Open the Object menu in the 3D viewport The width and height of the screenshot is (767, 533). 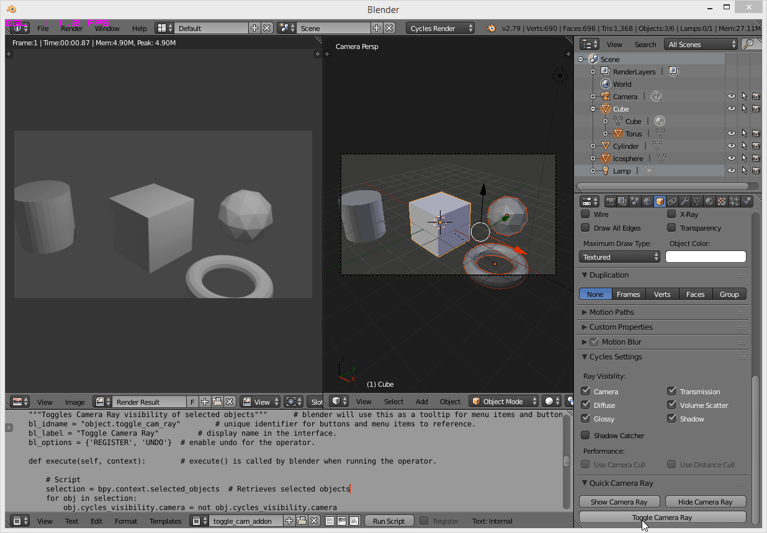tap(450, 401)
